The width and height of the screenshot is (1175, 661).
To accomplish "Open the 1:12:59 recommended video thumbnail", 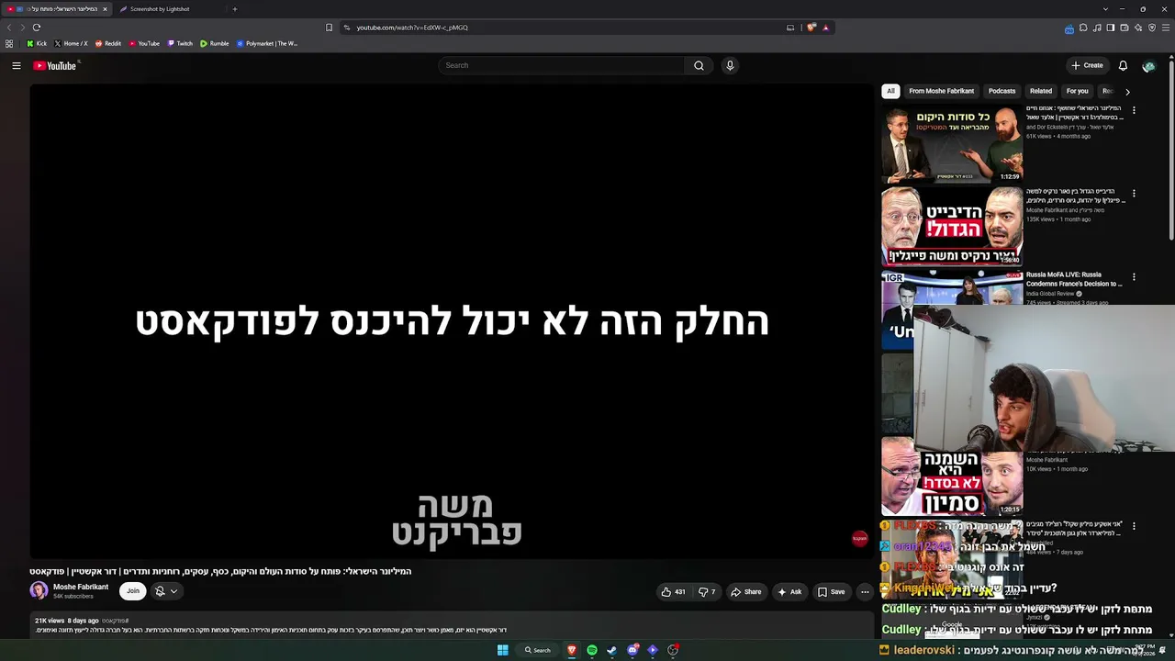I will pos(952,144).
